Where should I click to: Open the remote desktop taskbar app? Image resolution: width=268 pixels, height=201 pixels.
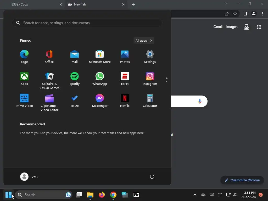click(x=125, y=195)
